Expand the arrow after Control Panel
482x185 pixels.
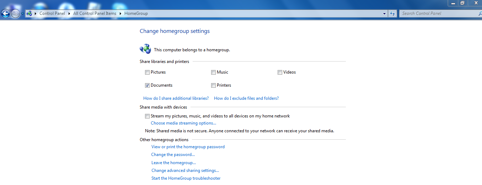(69, 13)
